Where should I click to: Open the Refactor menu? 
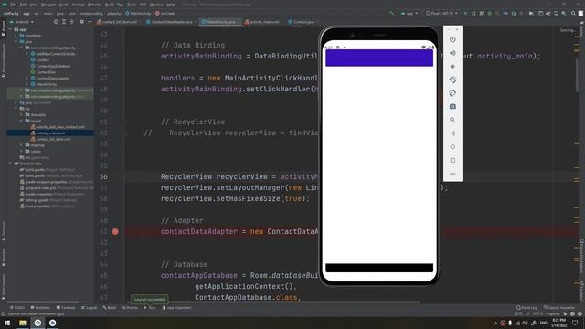pos(94,5)
